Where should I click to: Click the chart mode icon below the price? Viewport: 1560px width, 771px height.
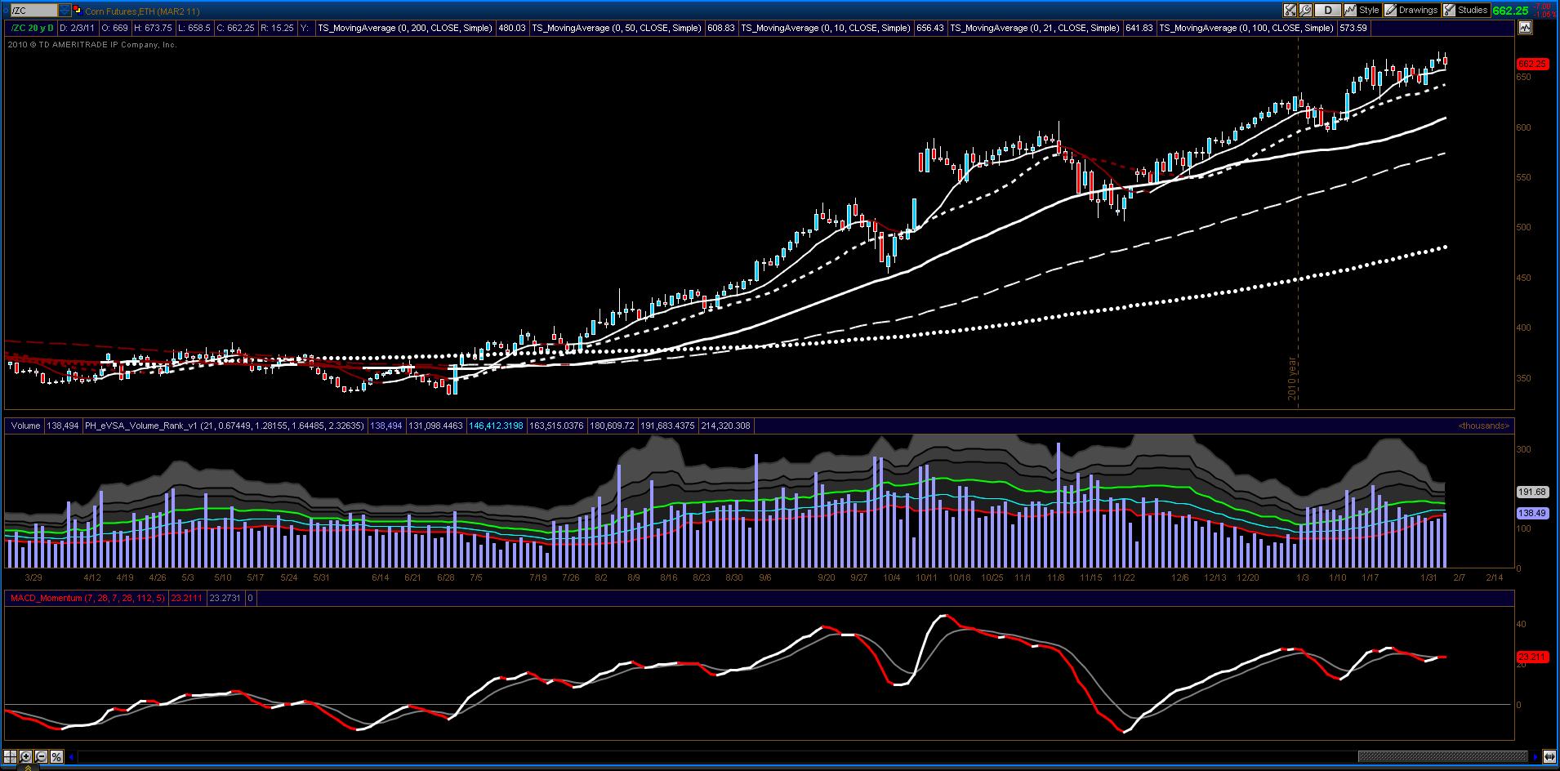[1524, 28]
